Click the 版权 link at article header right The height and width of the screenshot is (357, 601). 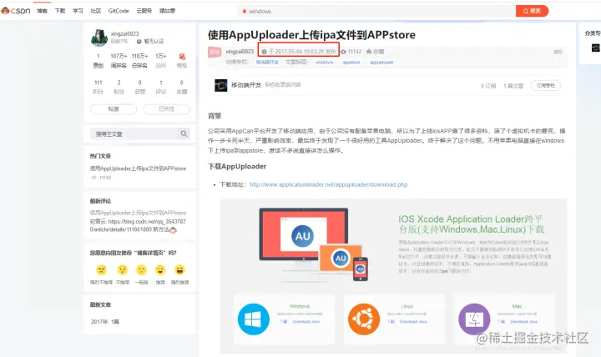(x=558, y=52)
